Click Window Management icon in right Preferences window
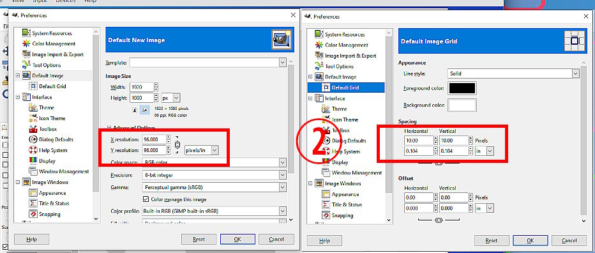 (326, 172)
